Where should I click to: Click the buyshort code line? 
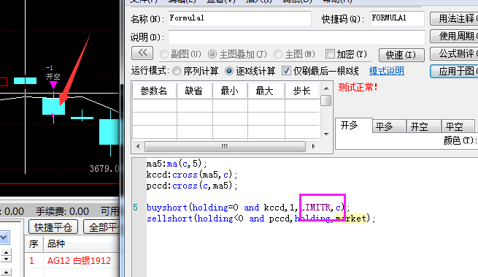click(x=248, y=208)
